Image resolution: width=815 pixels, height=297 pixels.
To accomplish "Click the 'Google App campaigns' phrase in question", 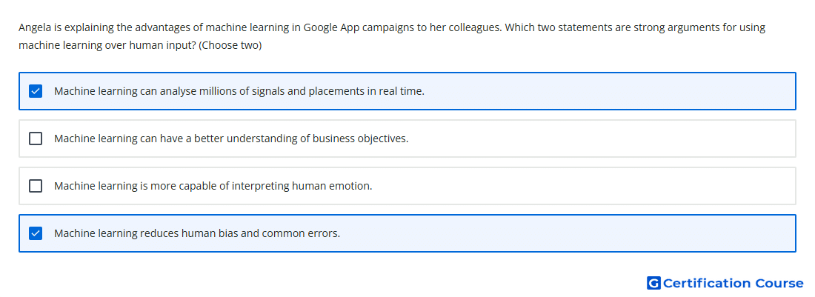I will (x=358, y=27).
